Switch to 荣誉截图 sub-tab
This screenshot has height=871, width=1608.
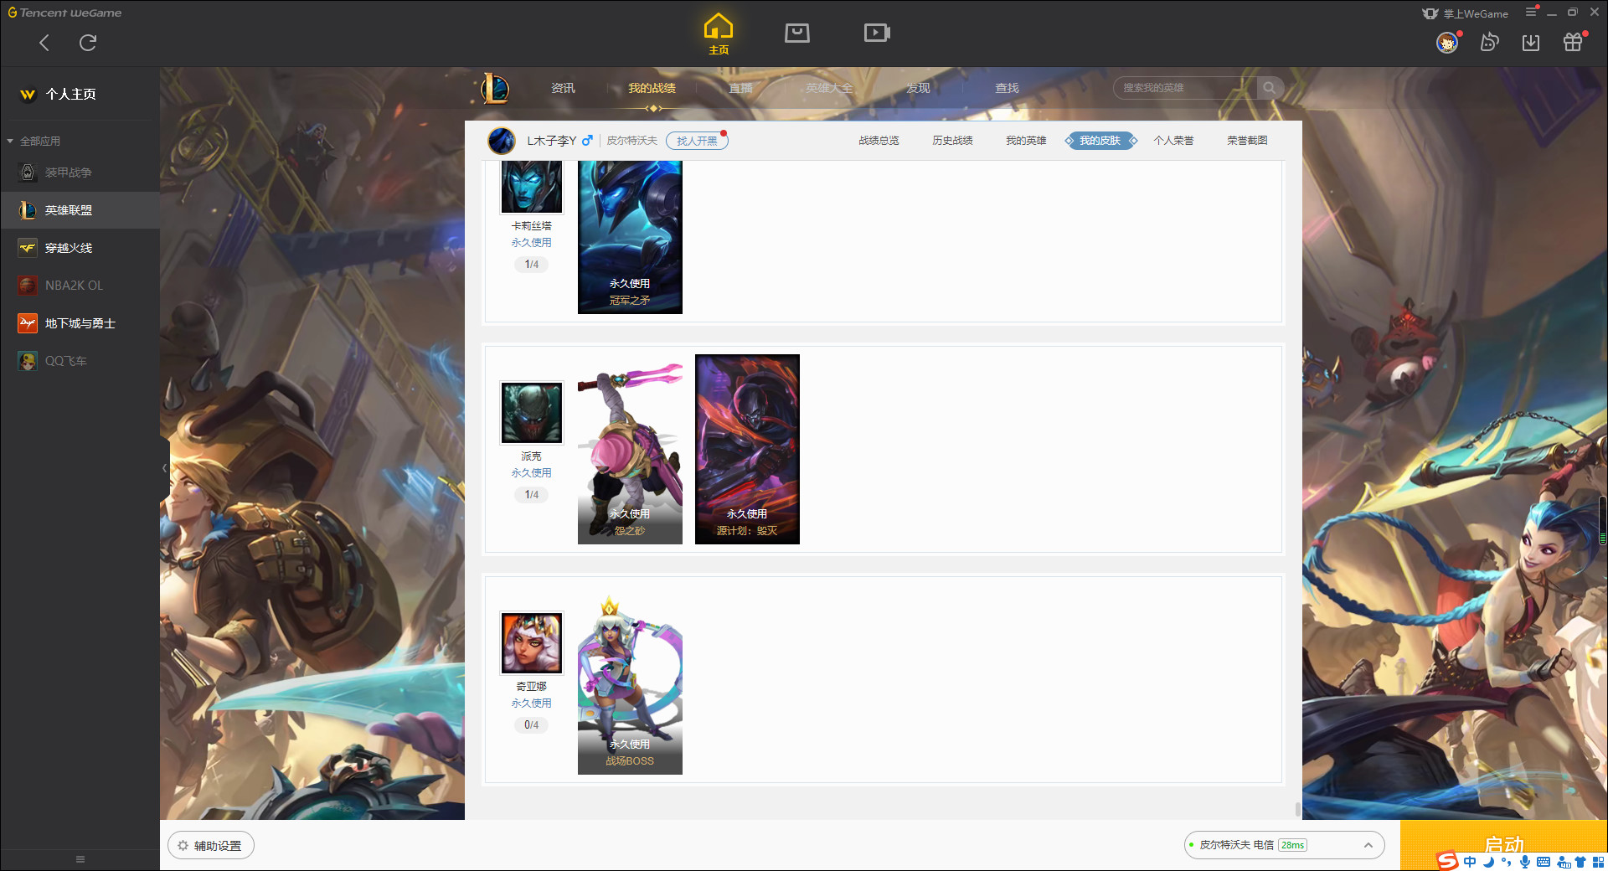pos(1247,141)
